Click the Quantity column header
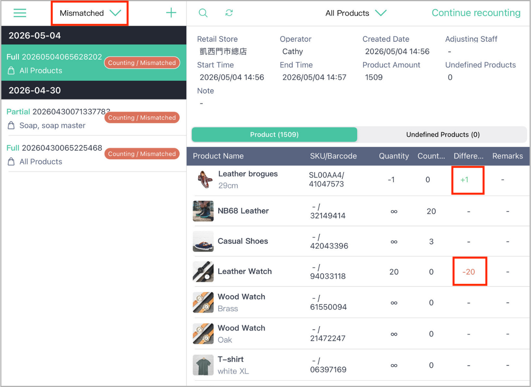The width and height of the screenshot is (531, 387). (x=394, y=156)
